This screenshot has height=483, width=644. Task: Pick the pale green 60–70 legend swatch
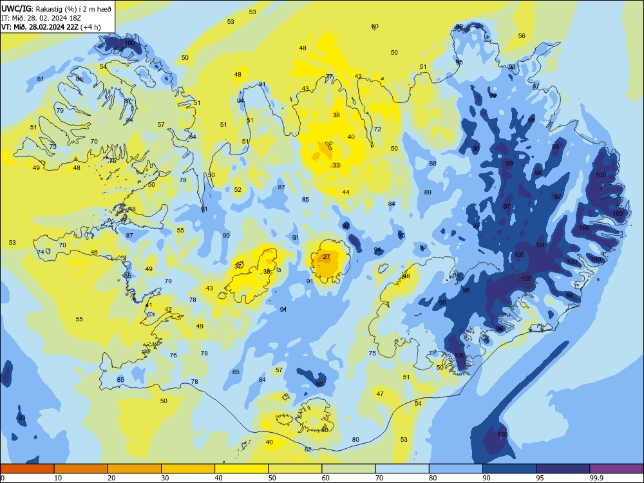(x=348, y=469)
